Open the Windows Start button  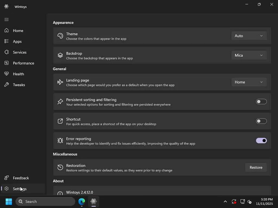pos(9,201)
